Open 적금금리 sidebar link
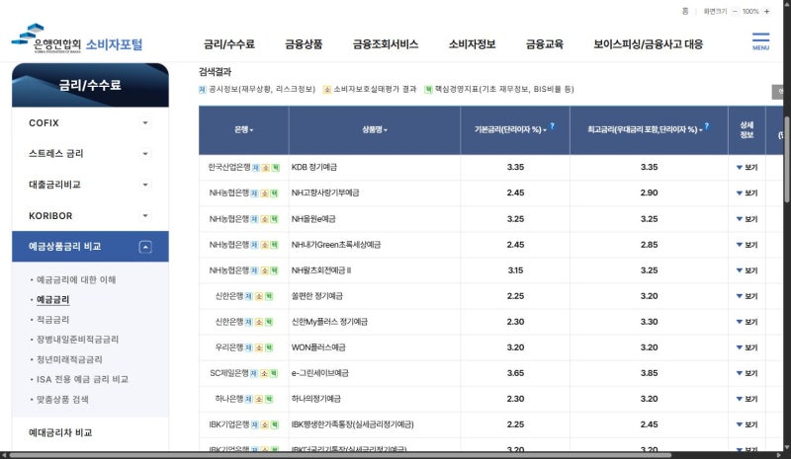 53,320
